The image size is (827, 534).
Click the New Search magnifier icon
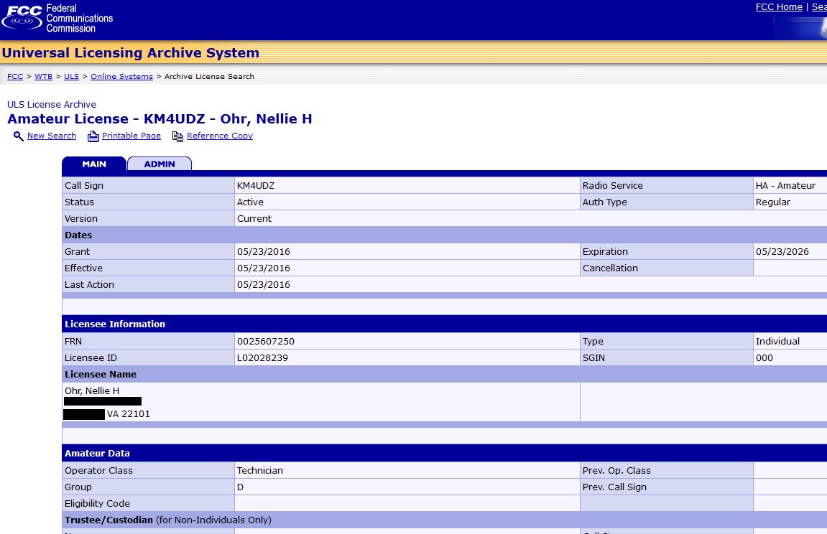coord(19,136)
